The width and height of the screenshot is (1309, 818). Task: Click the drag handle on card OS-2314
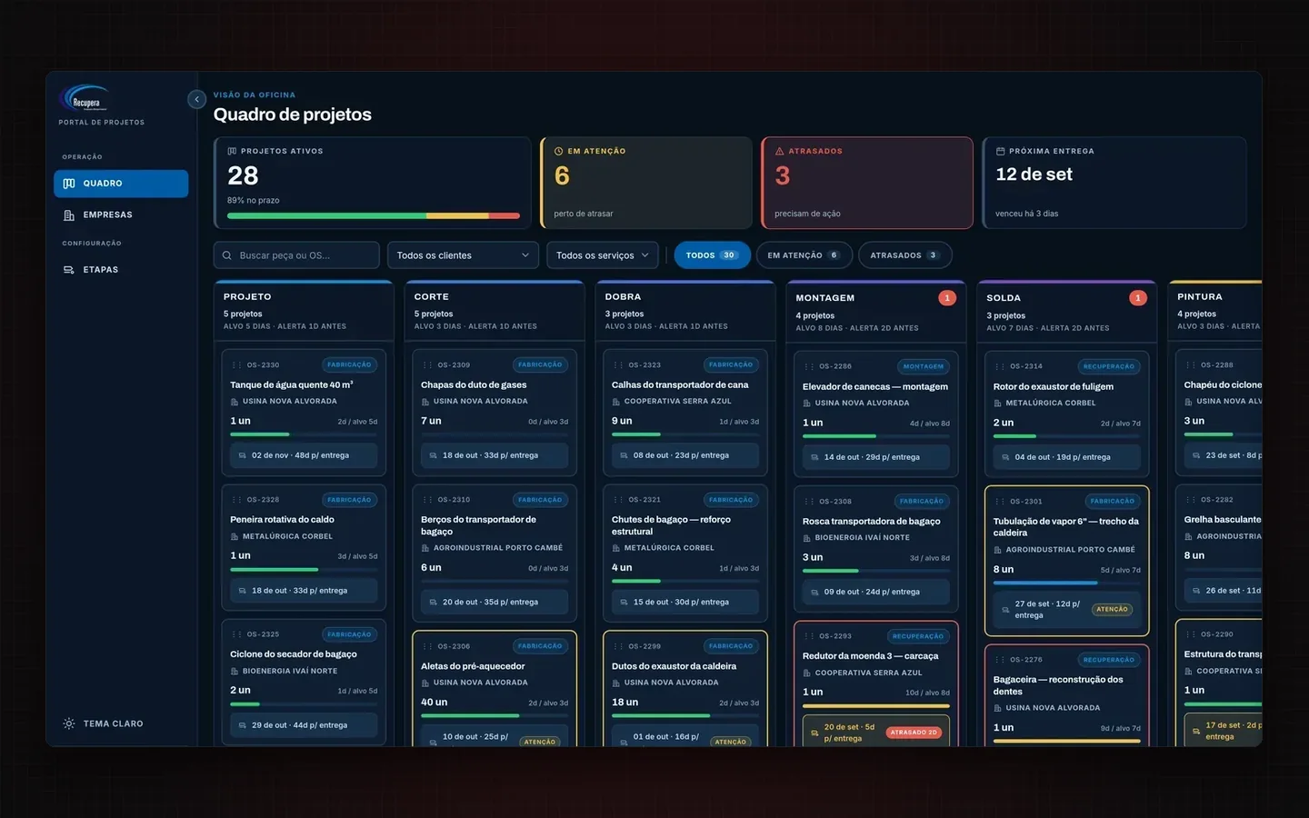point(1000,367)
